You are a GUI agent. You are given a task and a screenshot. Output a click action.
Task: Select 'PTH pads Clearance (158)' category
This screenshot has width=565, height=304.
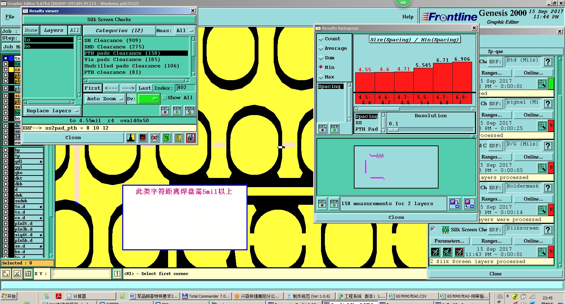tap(136, 53)
